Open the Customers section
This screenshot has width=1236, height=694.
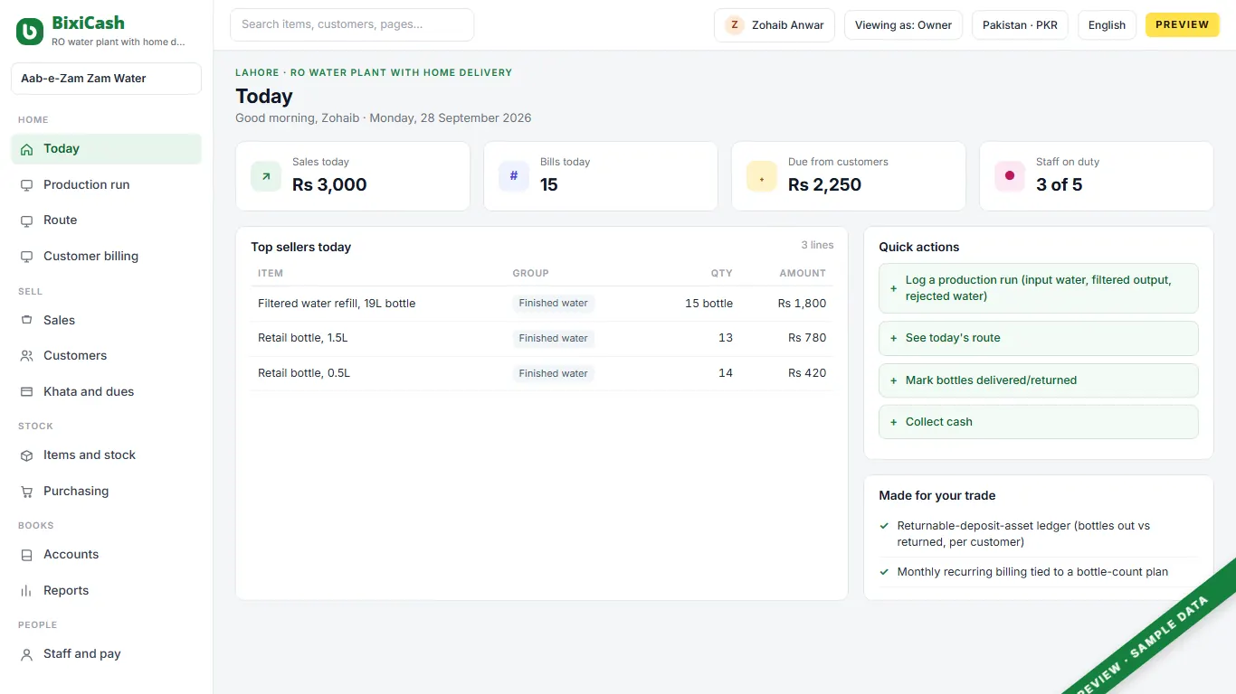point(106,356)
